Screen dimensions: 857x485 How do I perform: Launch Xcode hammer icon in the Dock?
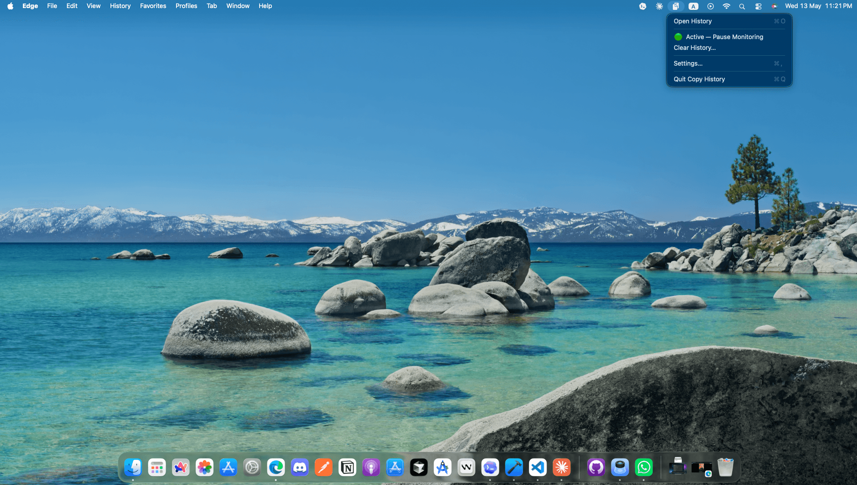coord(514,467)
